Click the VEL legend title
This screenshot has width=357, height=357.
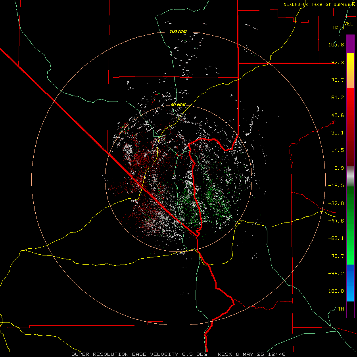pyautogui.click(x=348, y=23)
